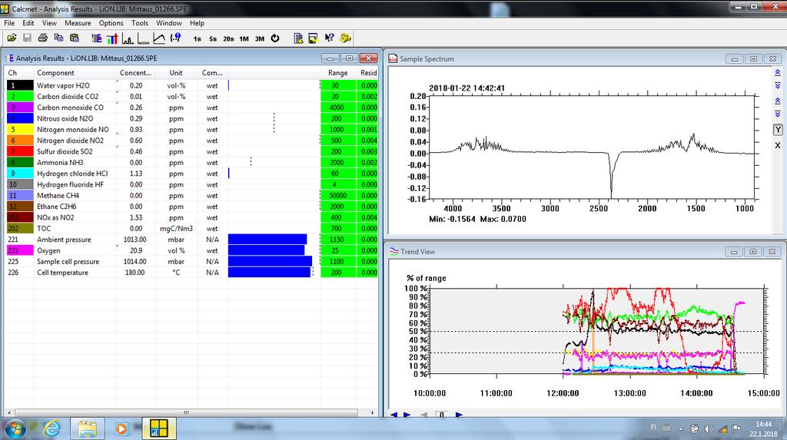This screenshot has height=440, width=787.
Task: Open the Edit menu
Action: (x=28, y=23)
